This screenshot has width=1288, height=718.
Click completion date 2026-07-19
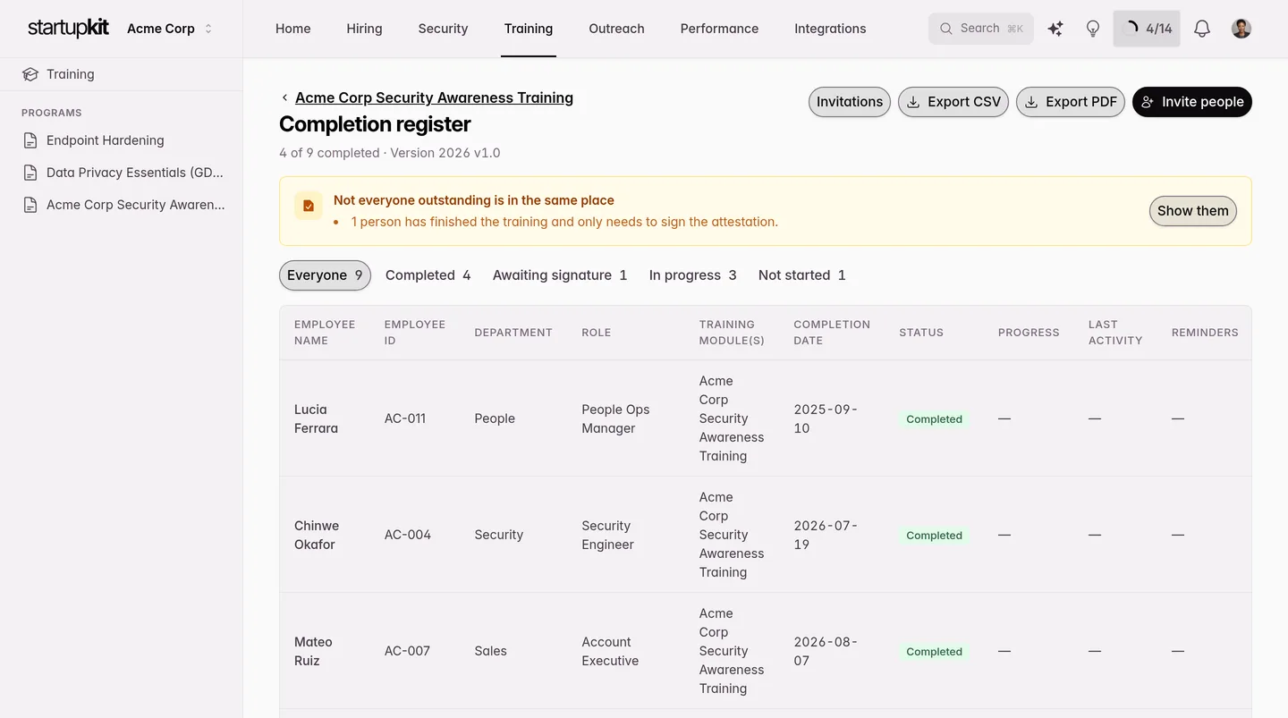point(826,535)
